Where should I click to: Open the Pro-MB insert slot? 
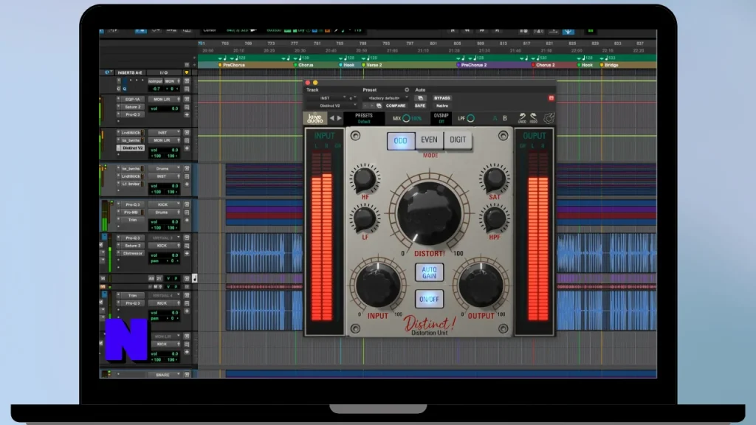131,212
